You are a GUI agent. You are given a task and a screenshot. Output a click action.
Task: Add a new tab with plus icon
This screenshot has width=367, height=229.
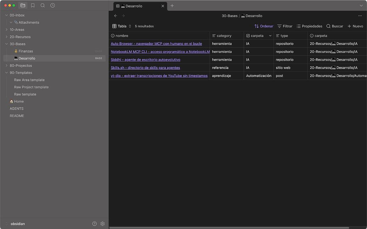click(172, 6)
